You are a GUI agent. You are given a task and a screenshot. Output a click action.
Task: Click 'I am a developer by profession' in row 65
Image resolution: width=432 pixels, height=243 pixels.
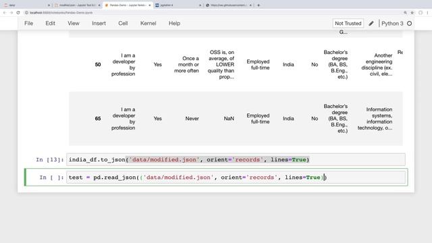(x=124, y=119)
